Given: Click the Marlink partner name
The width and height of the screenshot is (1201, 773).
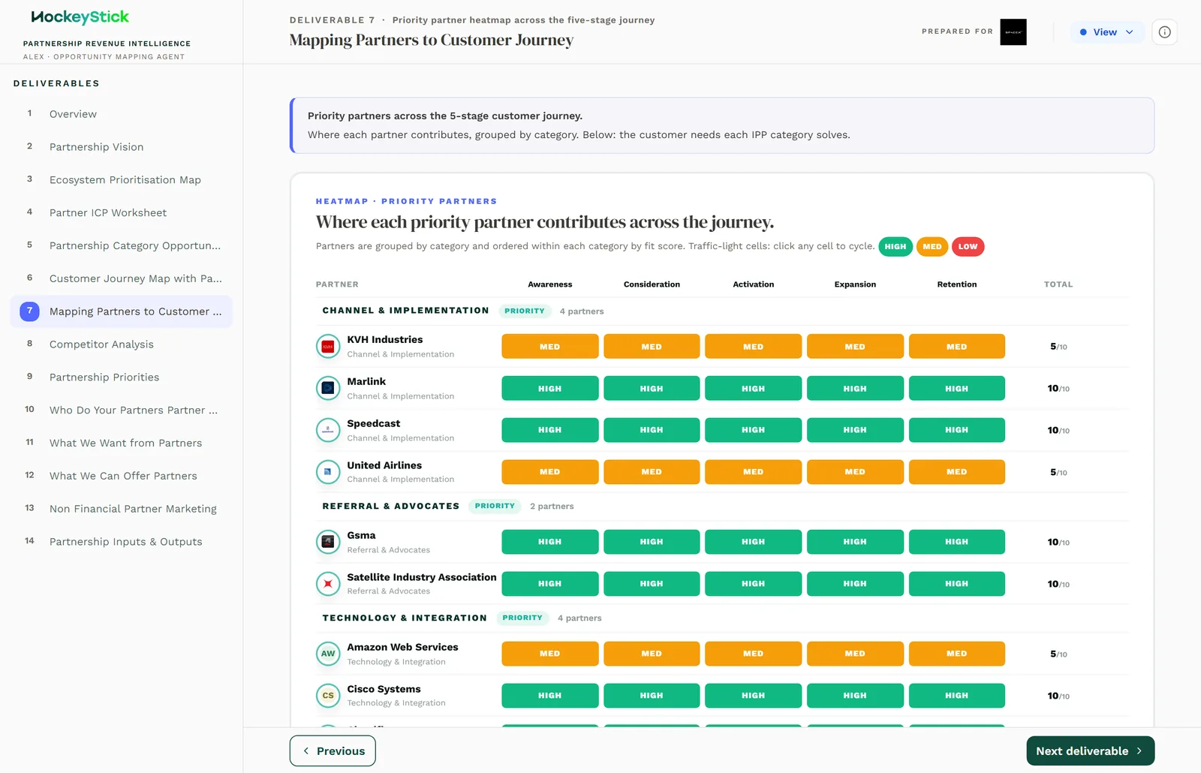Looking at the screenshot, I should [x=366, y=381].
